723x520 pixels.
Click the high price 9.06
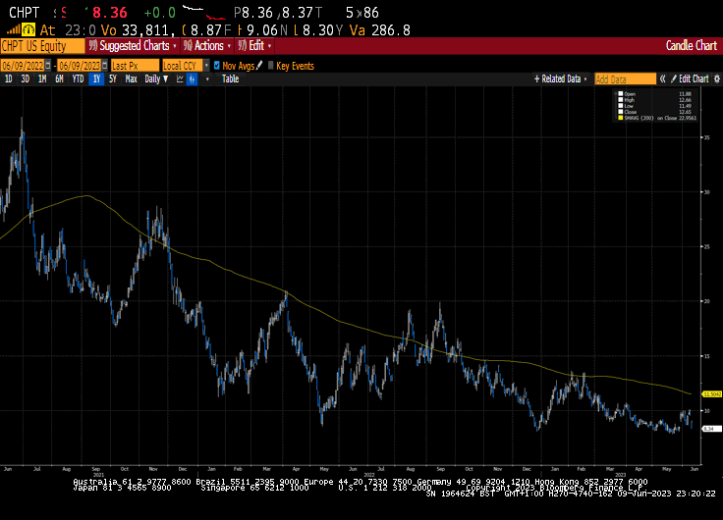click(x=262, y=30)
